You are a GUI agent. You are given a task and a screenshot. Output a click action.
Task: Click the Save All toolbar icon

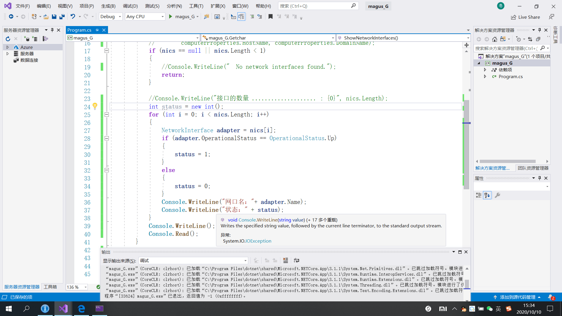click(x=62, y=17)
